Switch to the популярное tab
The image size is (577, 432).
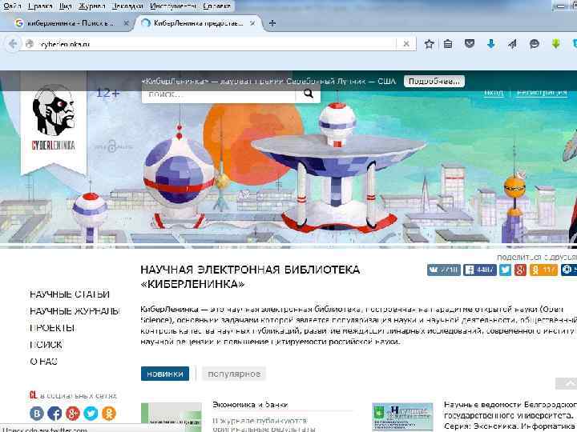point(234,374)
